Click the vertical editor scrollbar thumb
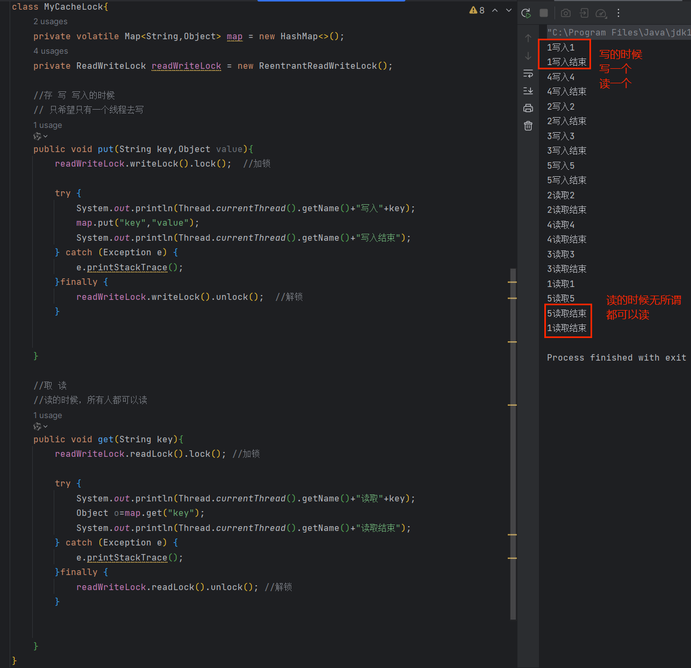Image resolution: width=691 pixels, height=668 pixels. click(513, 443)
